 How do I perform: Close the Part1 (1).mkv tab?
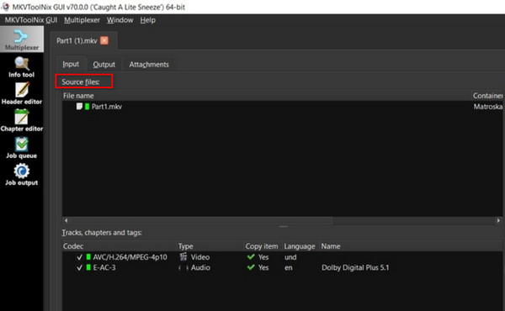tap(104, 40)
